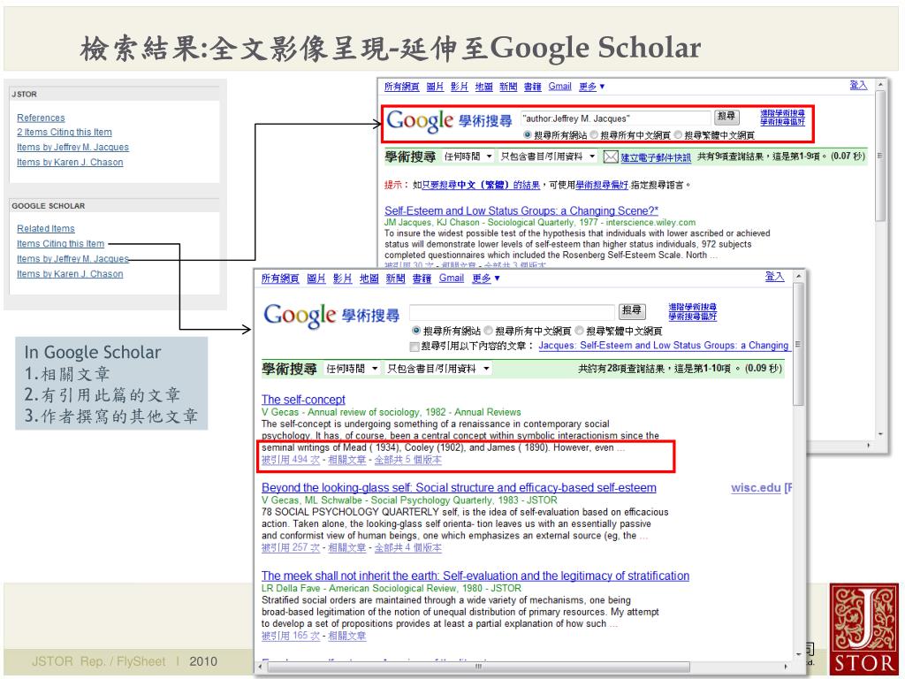Open Google Scholar 'Items by Jeffrey M. Jacques'
The height and width of the screenshot is (679, 905).
click(72, 259)
